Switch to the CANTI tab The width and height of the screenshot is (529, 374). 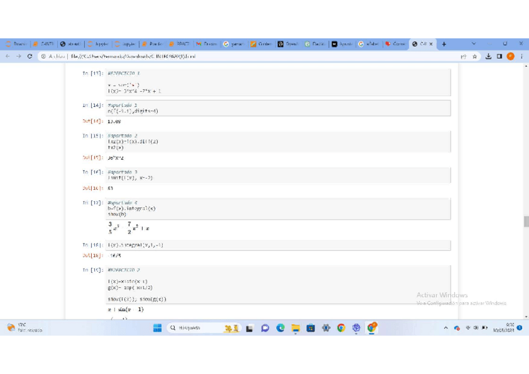point(44,44)
